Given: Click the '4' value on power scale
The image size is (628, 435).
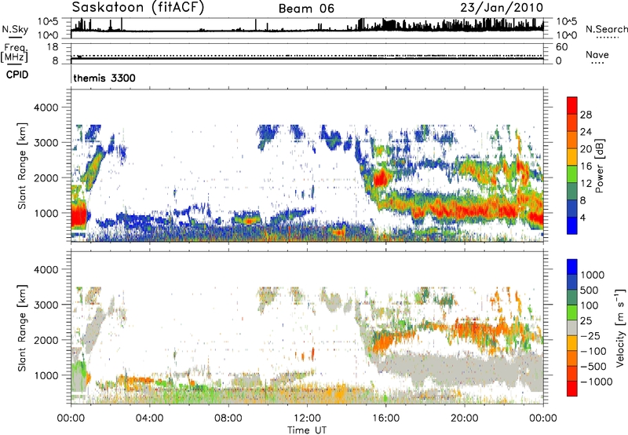Looking at the screenshot, I should pyautogui.click(x=582, y=217).
